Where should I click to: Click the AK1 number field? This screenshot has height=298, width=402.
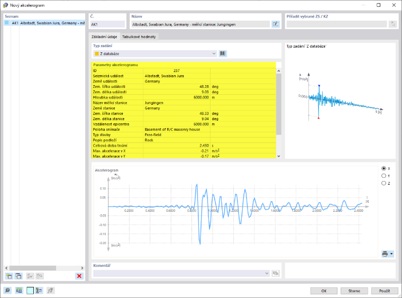107,24
